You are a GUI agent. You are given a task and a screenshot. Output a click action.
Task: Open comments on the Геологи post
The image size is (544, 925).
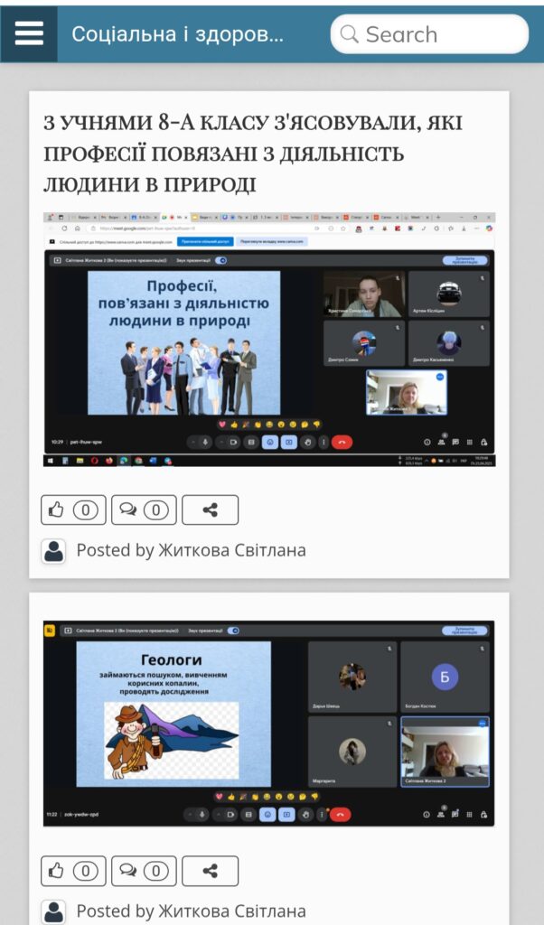pos(144,871)
